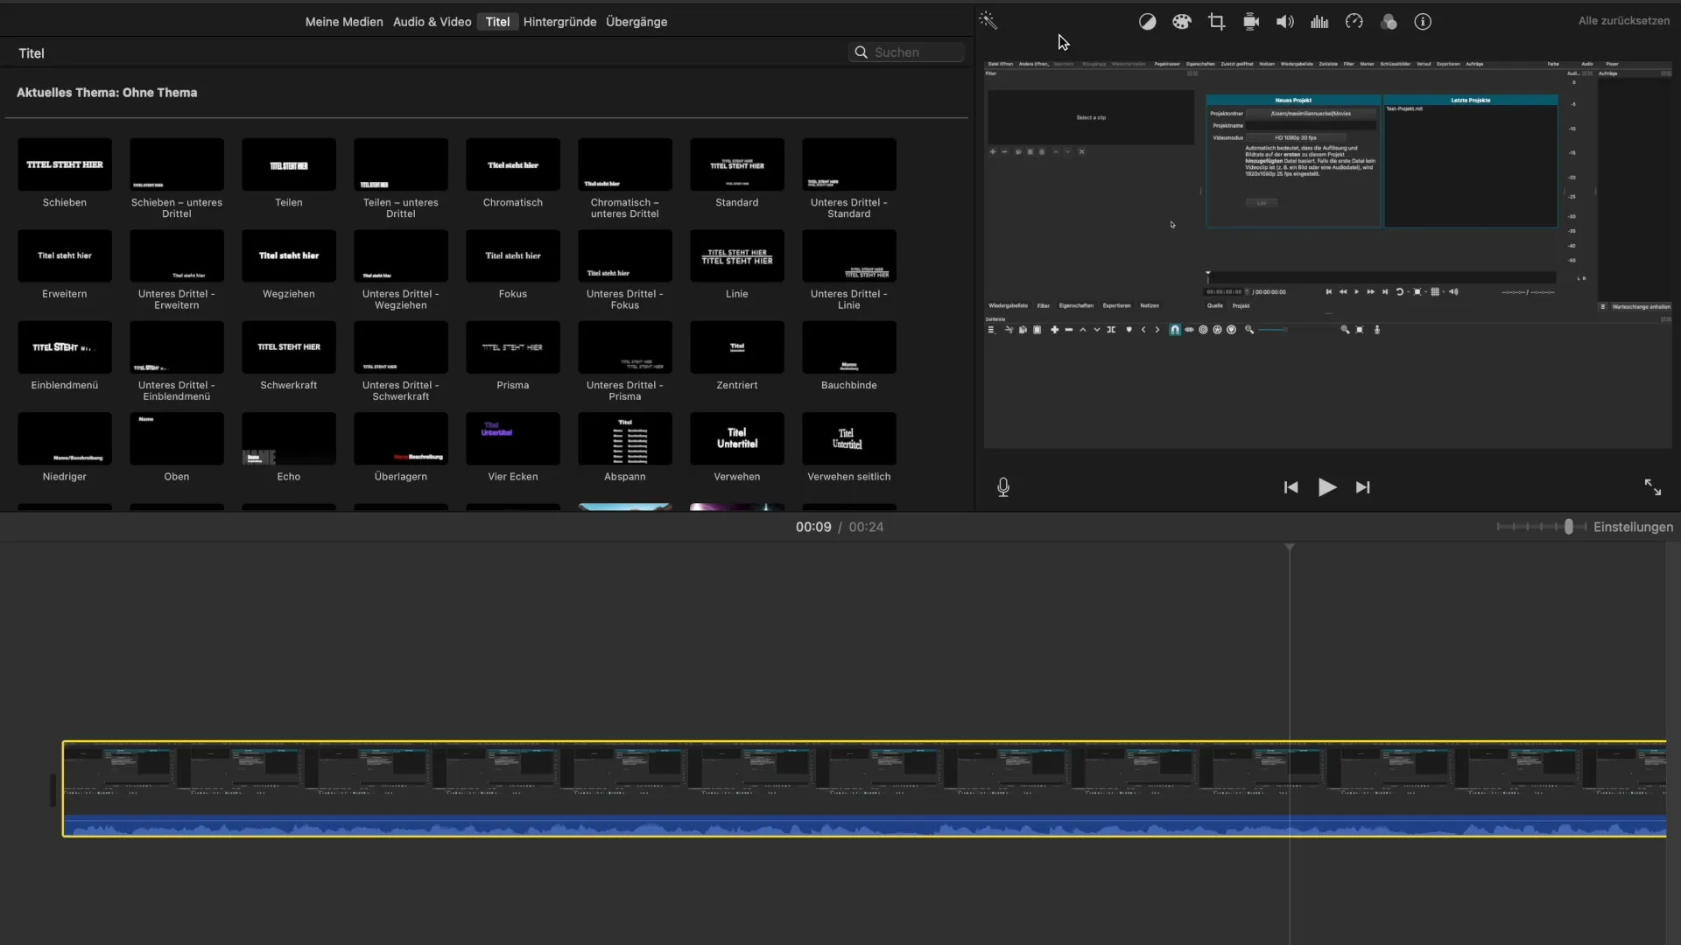Open the clip filter and audio effects tool
The image size is (1681, 945).
tap(1389, 22)
